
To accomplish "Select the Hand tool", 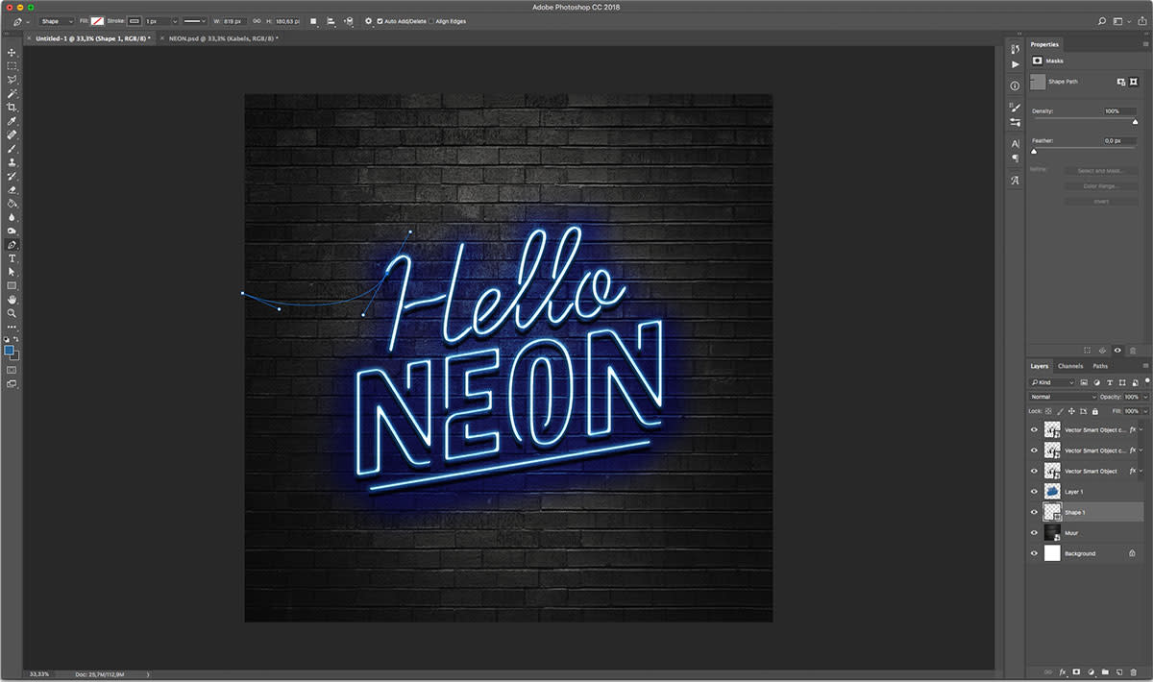I will pos(12,300).
